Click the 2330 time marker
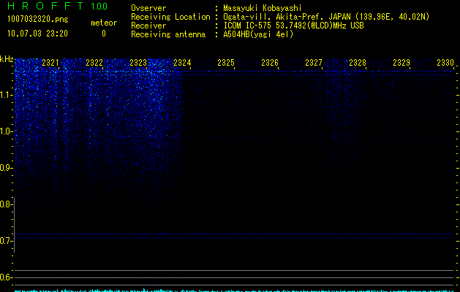This screenshot has width=460, height=292. pos(445,63)
